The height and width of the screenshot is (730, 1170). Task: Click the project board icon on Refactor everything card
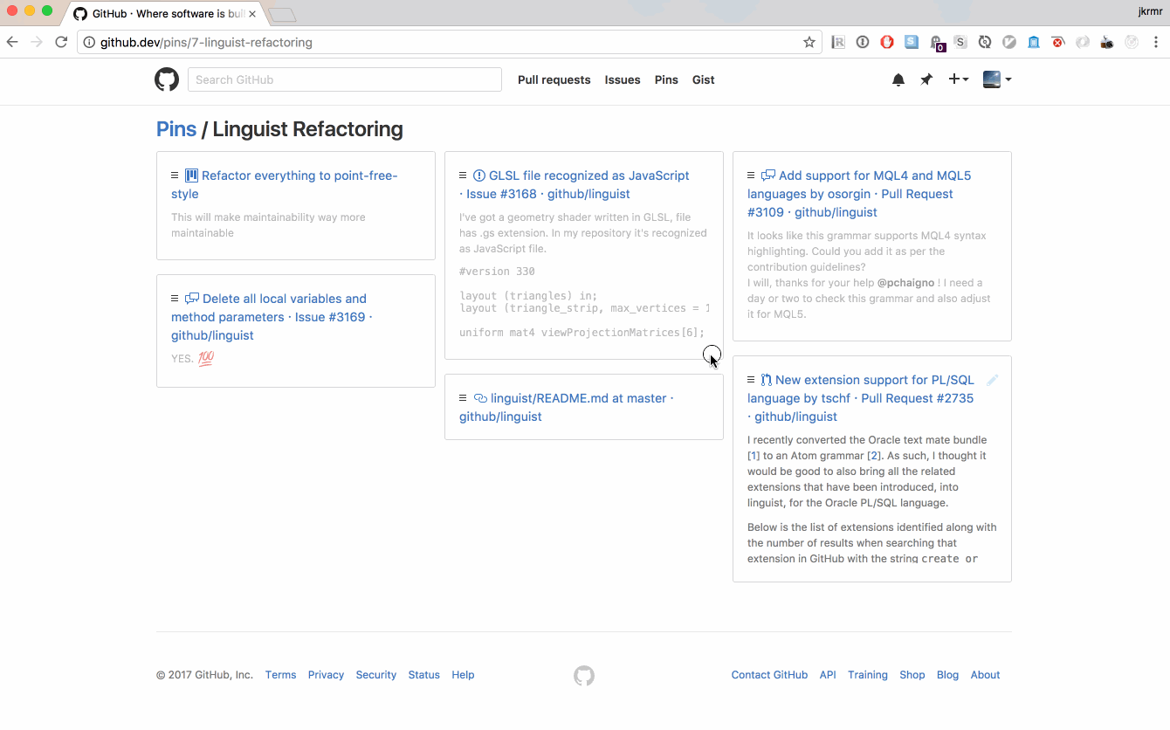[x=191, y=176]
